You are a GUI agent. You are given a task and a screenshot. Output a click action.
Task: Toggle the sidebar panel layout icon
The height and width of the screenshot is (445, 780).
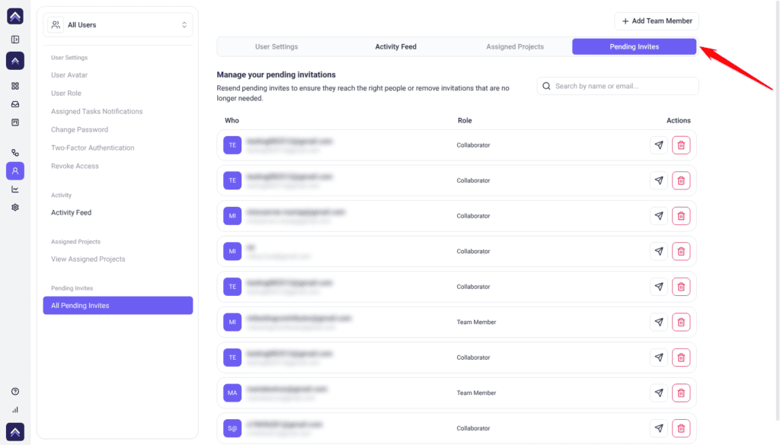click(x=15, y=40)
